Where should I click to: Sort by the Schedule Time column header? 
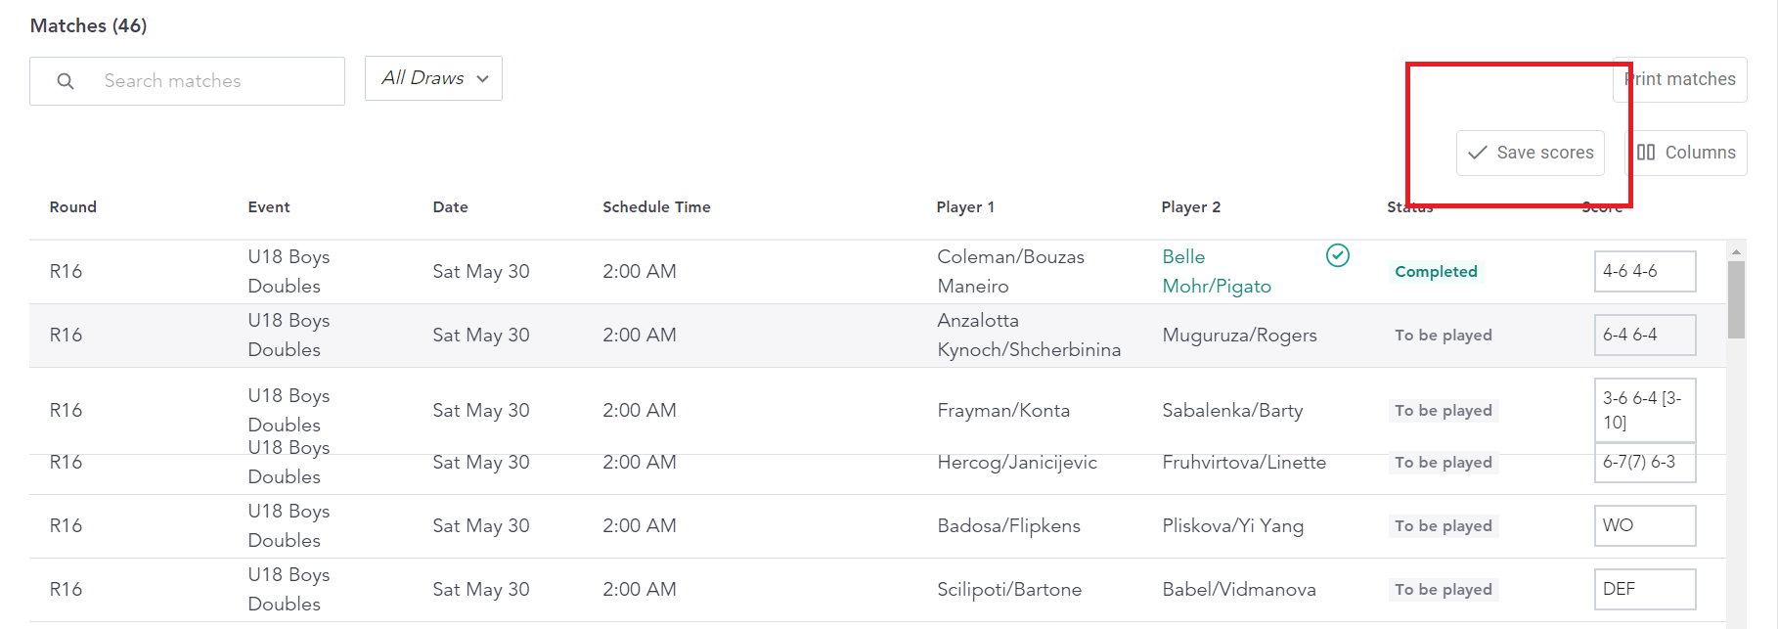656,206
